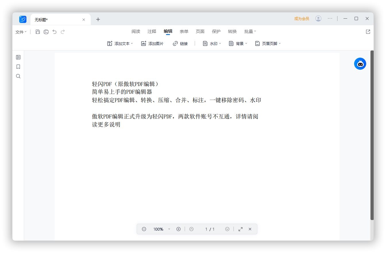The width and height of the screenshot is (386, 253).
Task: Click the vertical scrollbar thumb
Action: pyautogui.click(x=372, y=135)
